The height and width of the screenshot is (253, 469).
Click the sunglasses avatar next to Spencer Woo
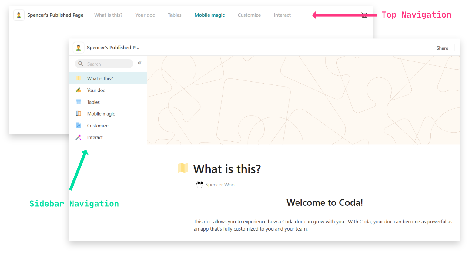coord(200,184)
